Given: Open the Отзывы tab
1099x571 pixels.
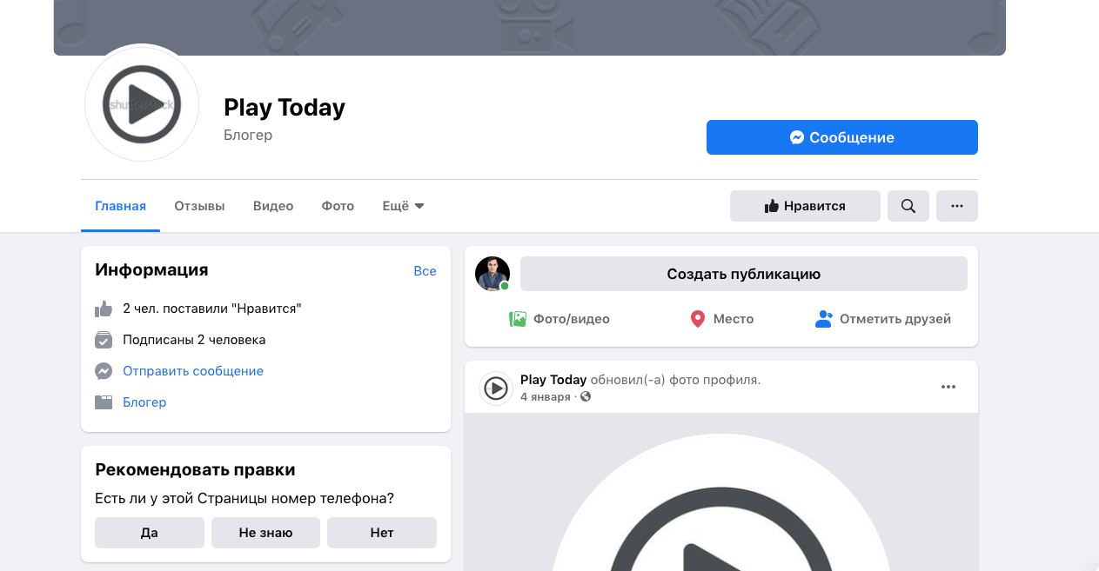Looking at the screenshot, I should click(199, 206).
